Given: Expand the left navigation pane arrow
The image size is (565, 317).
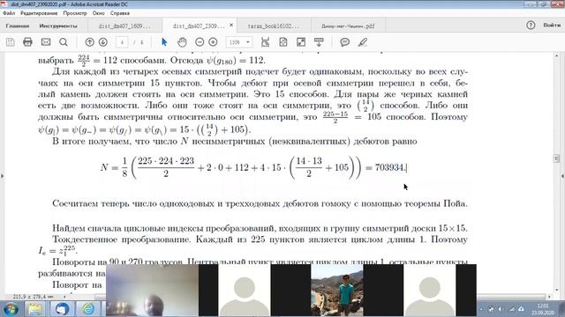Looking at the screenshot, I should tap(2, 176).
